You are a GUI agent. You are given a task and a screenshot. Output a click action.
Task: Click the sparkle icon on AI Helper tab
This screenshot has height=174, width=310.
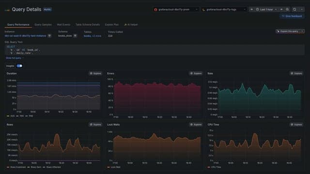(125, 25)
